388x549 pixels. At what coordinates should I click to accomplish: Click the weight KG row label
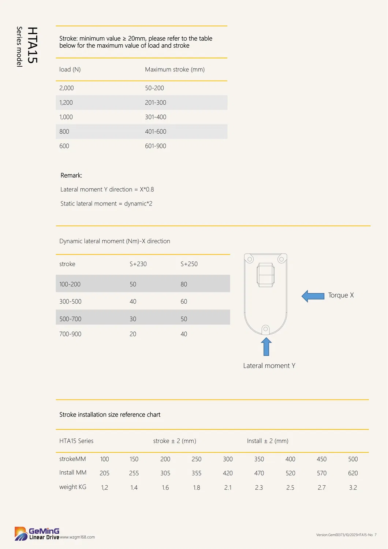tap(73, 487)
